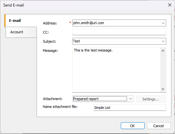Screen dimensions: 175x134
Task: Click inside the Message text area
Action: pos(116,70)
